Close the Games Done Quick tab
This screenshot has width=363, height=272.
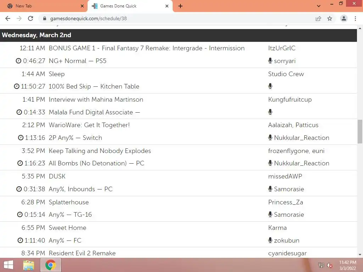(167, 6)
